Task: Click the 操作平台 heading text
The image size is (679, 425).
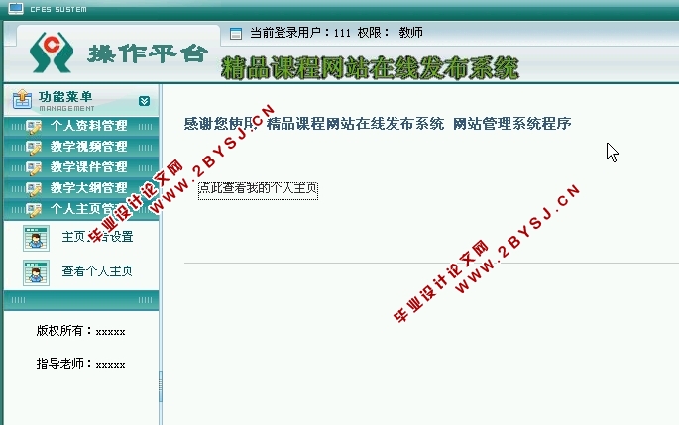Action: [148, 54]
